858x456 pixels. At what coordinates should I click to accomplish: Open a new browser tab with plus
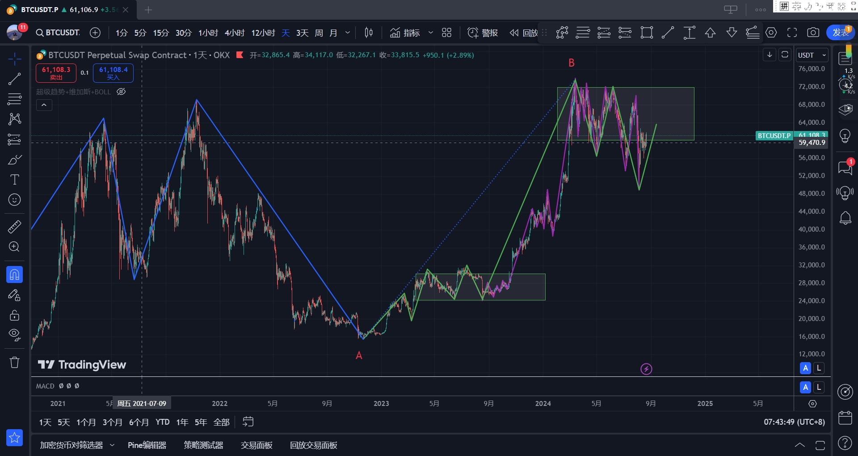[x=148, y=10]
